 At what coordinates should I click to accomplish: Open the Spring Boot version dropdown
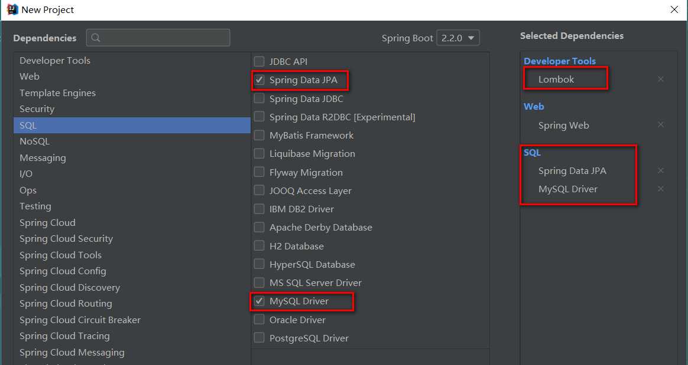[x=458, y=38]
